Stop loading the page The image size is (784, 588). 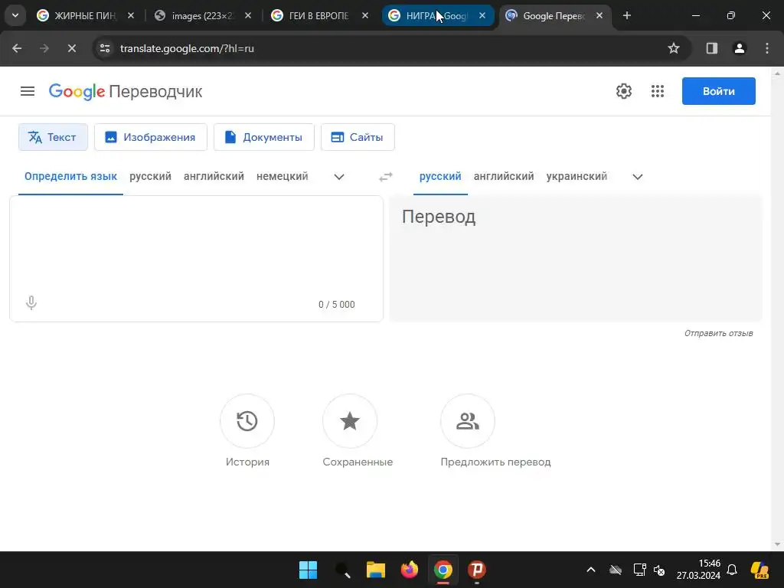pyautogui.click(x=71, y=48)
